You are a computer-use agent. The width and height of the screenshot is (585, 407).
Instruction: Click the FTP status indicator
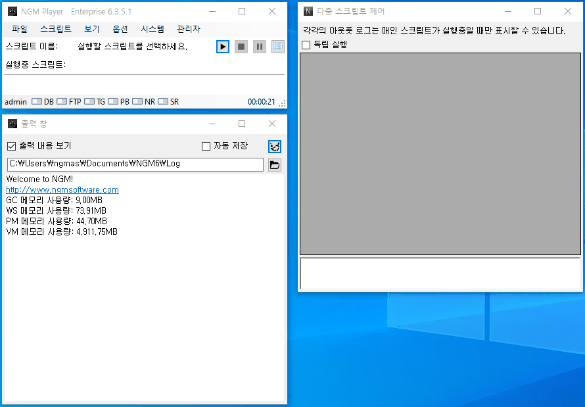click(x=69, y=101)
